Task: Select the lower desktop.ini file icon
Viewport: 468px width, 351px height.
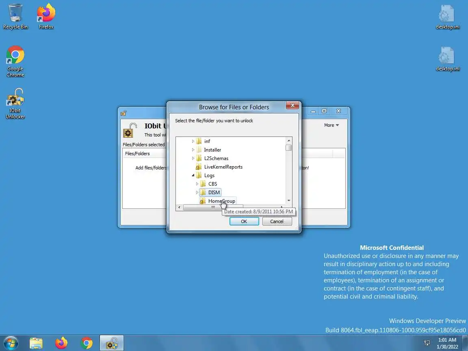Action: point(447,59)
